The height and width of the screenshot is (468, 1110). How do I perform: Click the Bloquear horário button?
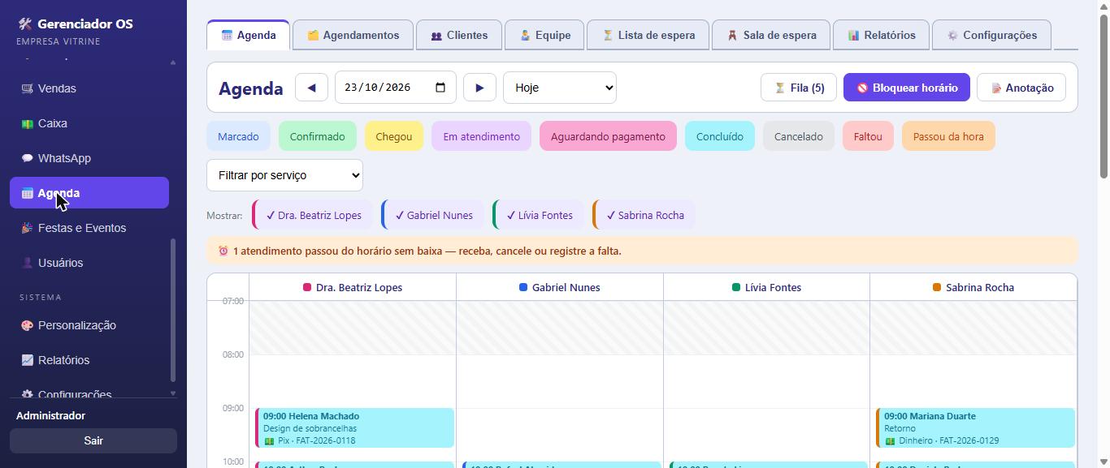click(907, 88)
